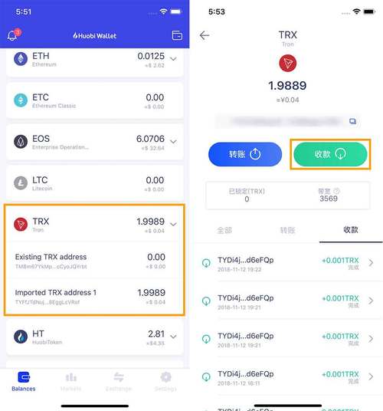The width and height of the screenshot is (383, 411).
Task: Open the Balances tab icon
Action: 24,377
